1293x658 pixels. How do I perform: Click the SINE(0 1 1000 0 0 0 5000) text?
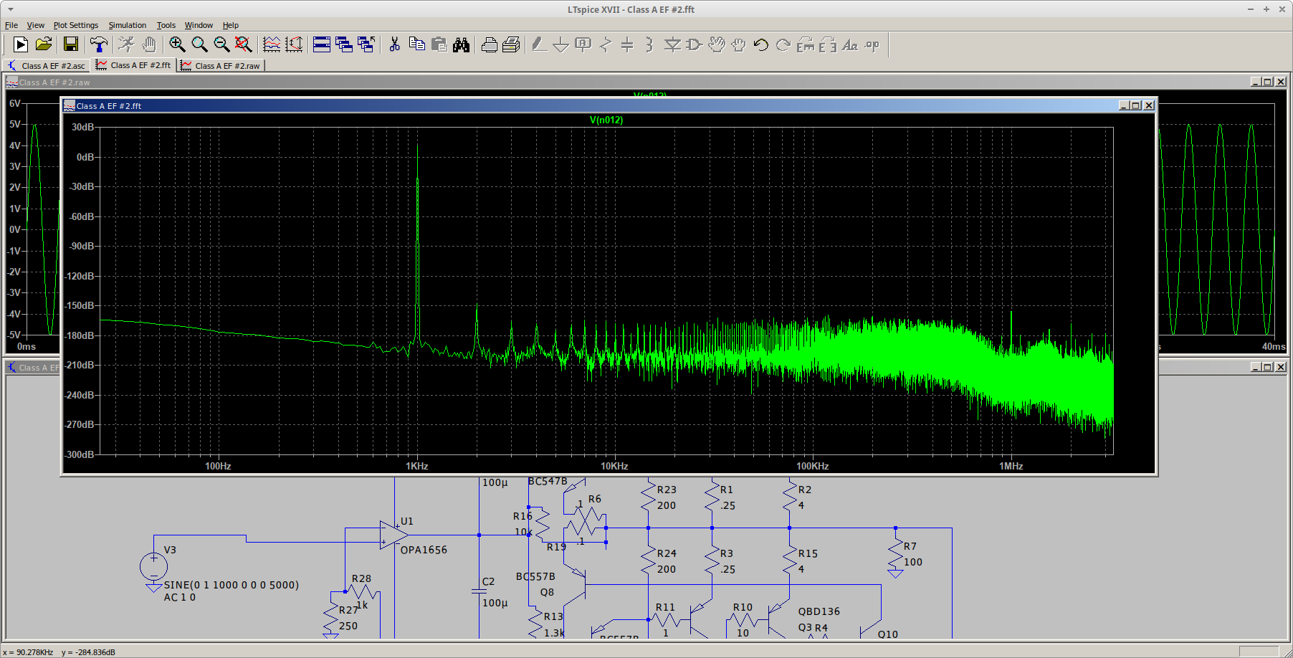tap(232, 585)
